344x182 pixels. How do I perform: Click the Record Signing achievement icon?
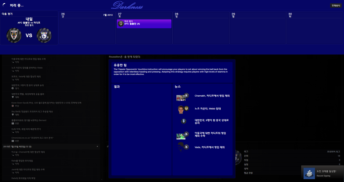309,173
